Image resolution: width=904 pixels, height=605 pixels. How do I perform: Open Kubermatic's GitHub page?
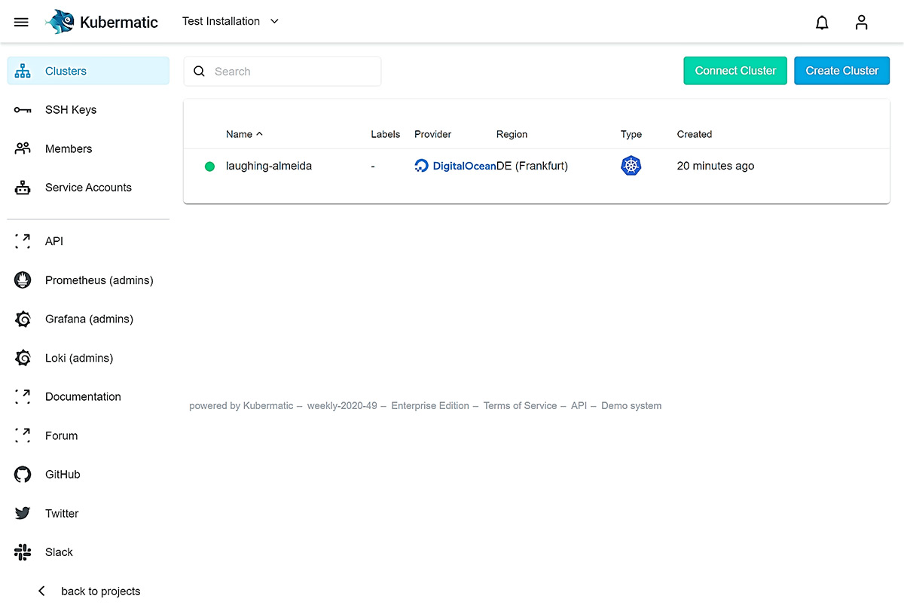coord(63,474)
